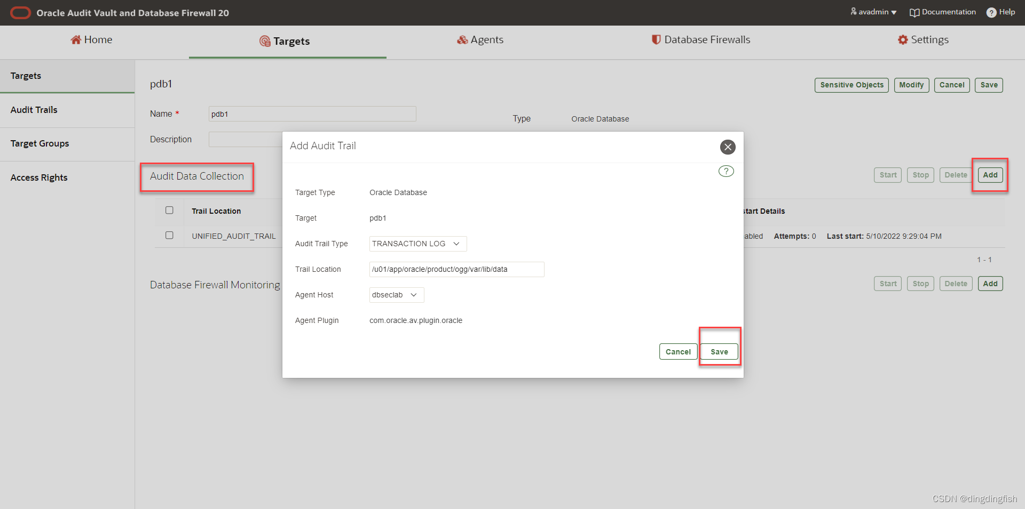1025x509 pixels.
Task: Click the Last start timestamp text
Action: tap(884, 236)
